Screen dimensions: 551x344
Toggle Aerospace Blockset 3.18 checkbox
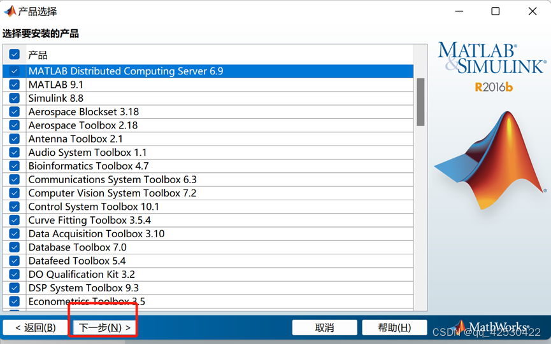click(x=15, y=112)
